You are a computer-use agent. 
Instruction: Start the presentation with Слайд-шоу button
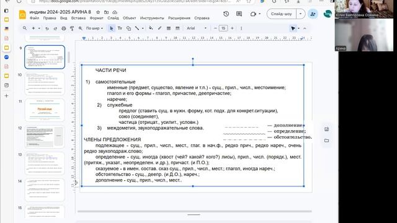[x=281, y=14]
